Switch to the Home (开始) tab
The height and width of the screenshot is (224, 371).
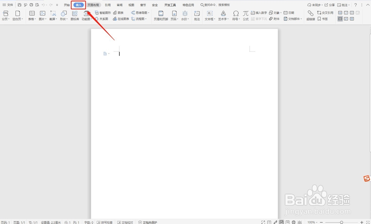click(x=67, y=5)
